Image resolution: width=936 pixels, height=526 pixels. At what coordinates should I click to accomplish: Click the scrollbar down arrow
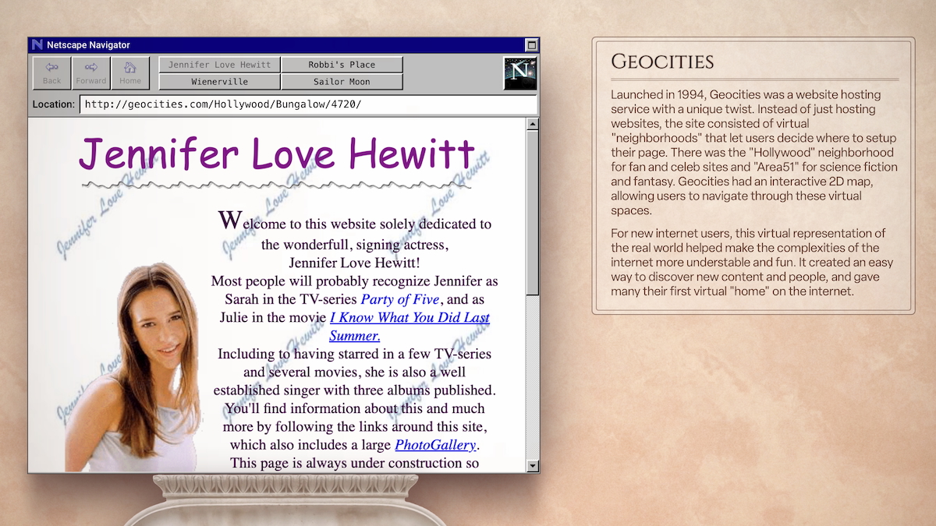coord(533,466)
